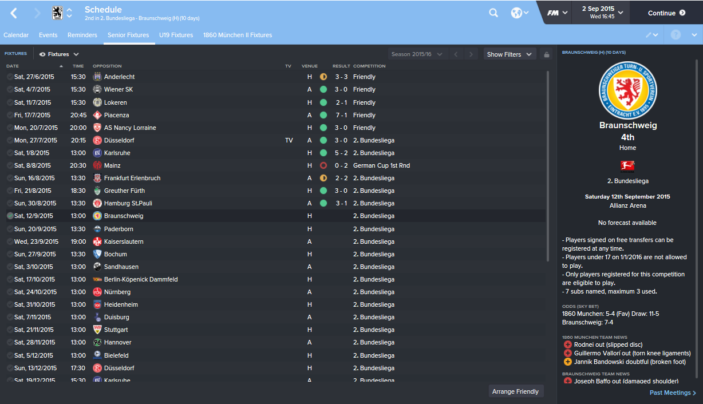
Task: Go to previous season arrow
Action: (456, 54)
